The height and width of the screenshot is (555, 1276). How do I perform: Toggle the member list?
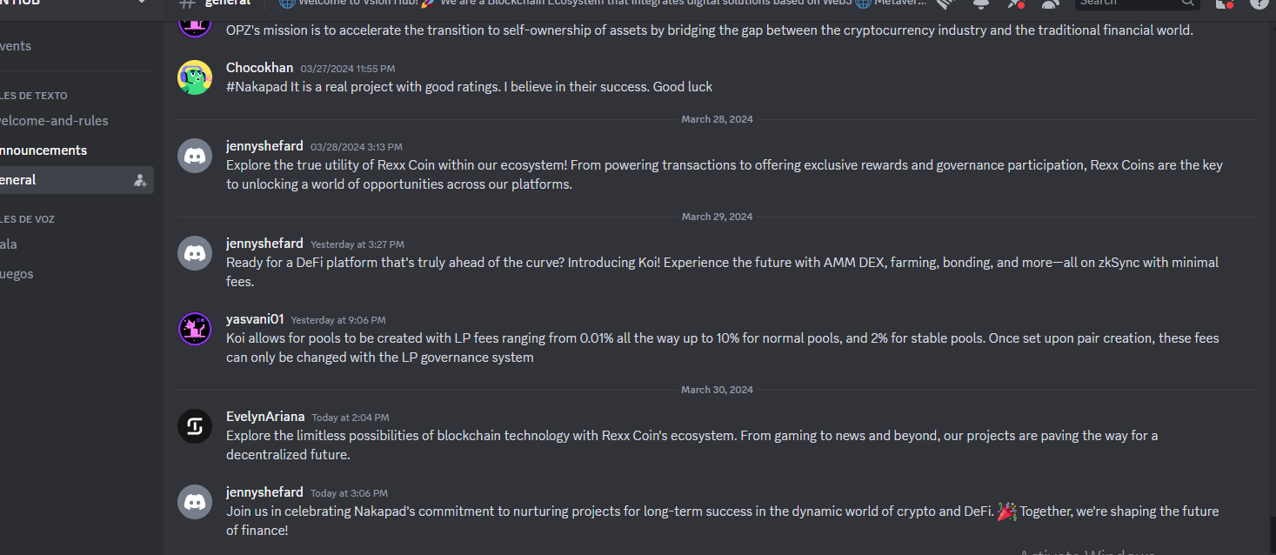tap(1051, 3)
